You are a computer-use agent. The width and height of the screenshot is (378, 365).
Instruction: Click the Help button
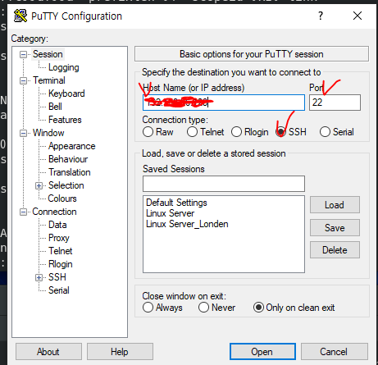[x=120, y=351]
